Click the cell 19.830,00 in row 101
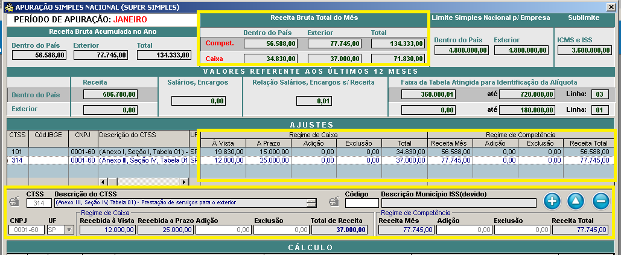The width and height of the screenshot is (621, 255). pos(223,152)
